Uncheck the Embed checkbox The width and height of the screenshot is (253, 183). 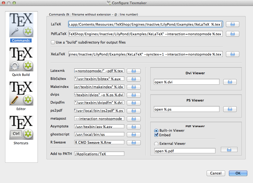point(156,135)
